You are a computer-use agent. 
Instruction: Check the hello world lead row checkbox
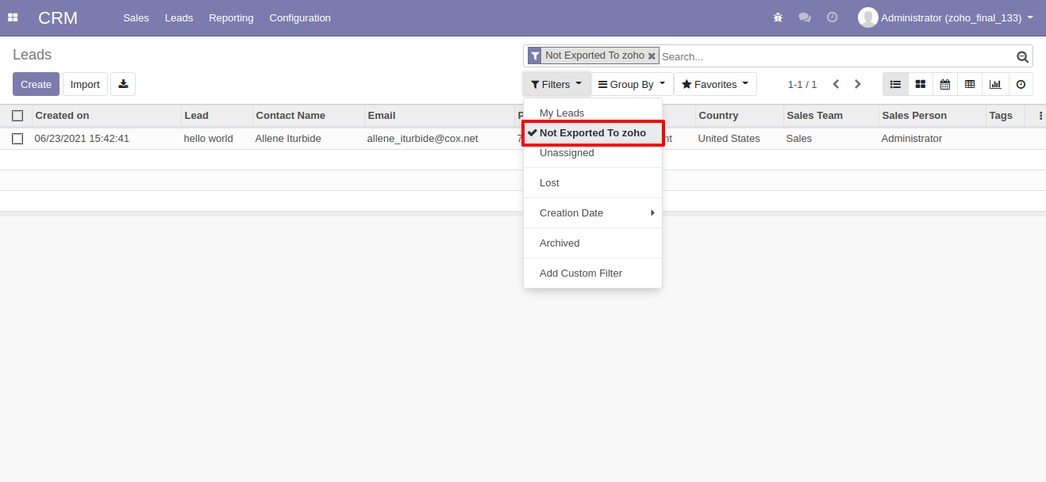17,139
